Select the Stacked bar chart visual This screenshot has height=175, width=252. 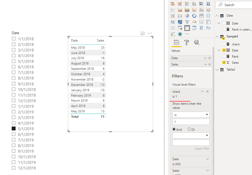click(173, 4)
